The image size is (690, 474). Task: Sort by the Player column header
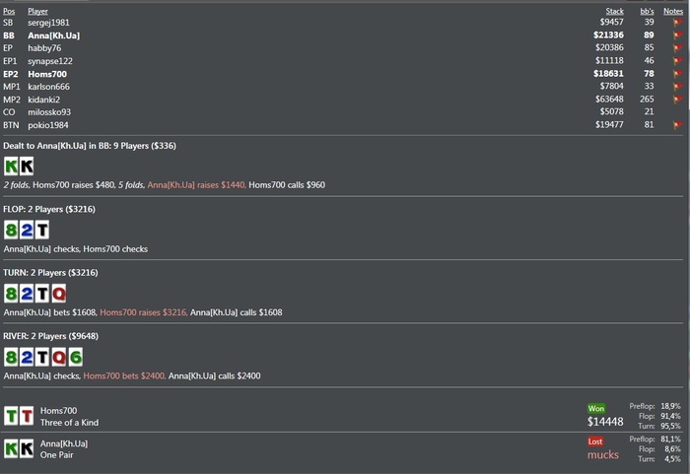click(x=38, y=11)
